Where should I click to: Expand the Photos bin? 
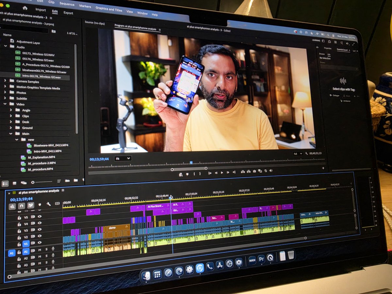tap(5, 92)
